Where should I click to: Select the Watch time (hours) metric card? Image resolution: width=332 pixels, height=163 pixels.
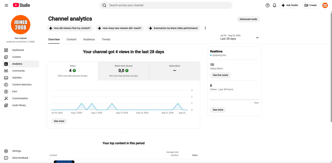click(123, 71)
